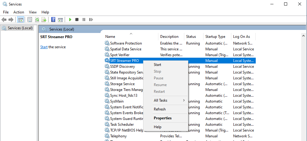Click the Forward arrow toolbar icon
This screenshot has width=307, height=141.
(11, 20)
